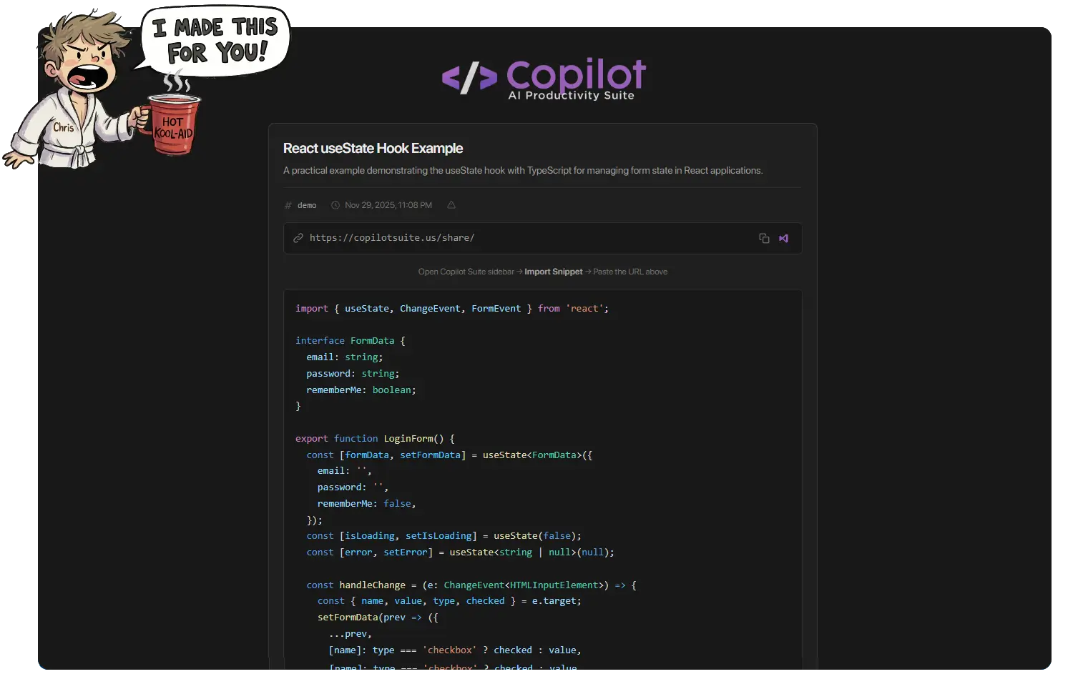Click the "const handleChange" code line
This screenshot has height=699, width=1088.
point(471,585)
